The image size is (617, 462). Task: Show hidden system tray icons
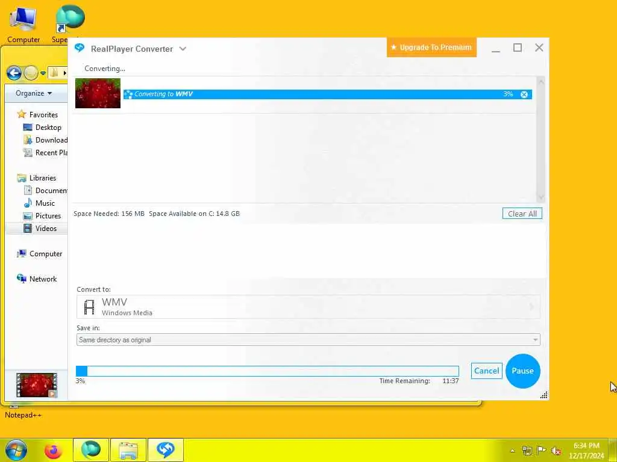point(512,451)
